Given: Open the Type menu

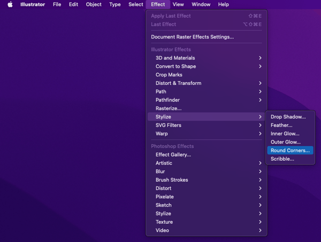Looking at the screenshot, I should coord(115,4).
